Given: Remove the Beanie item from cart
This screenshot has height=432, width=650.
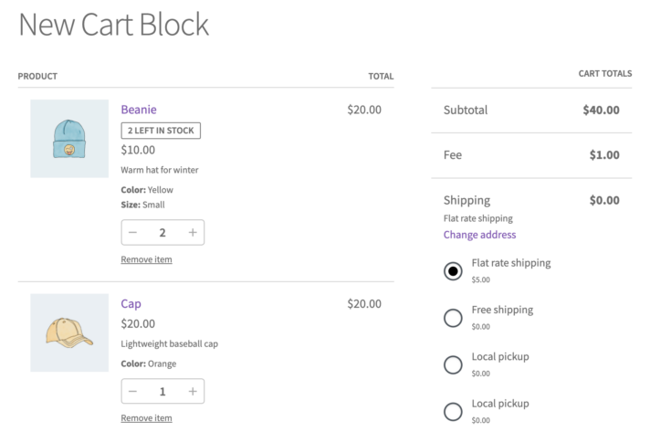Looking at the screenshot, I should click(146, 259).
